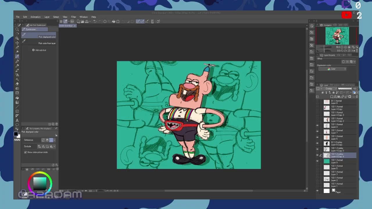Click the command bar hamburger menu icon

61,21
